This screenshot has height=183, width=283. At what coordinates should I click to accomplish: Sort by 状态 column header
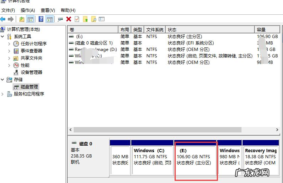(210, 29)
